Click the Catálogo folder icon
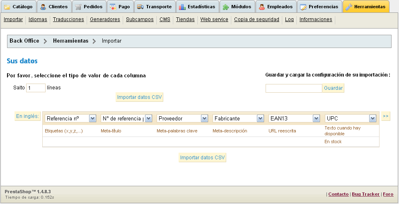Screen dimensions: 399x204 pyautogui.click(x=7, y=7)
